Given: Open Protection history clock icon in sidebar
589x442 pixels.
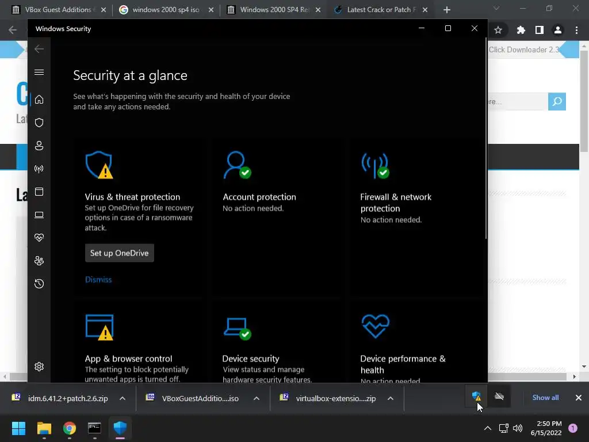Looking at the screenshot, I should coord(39,284).
